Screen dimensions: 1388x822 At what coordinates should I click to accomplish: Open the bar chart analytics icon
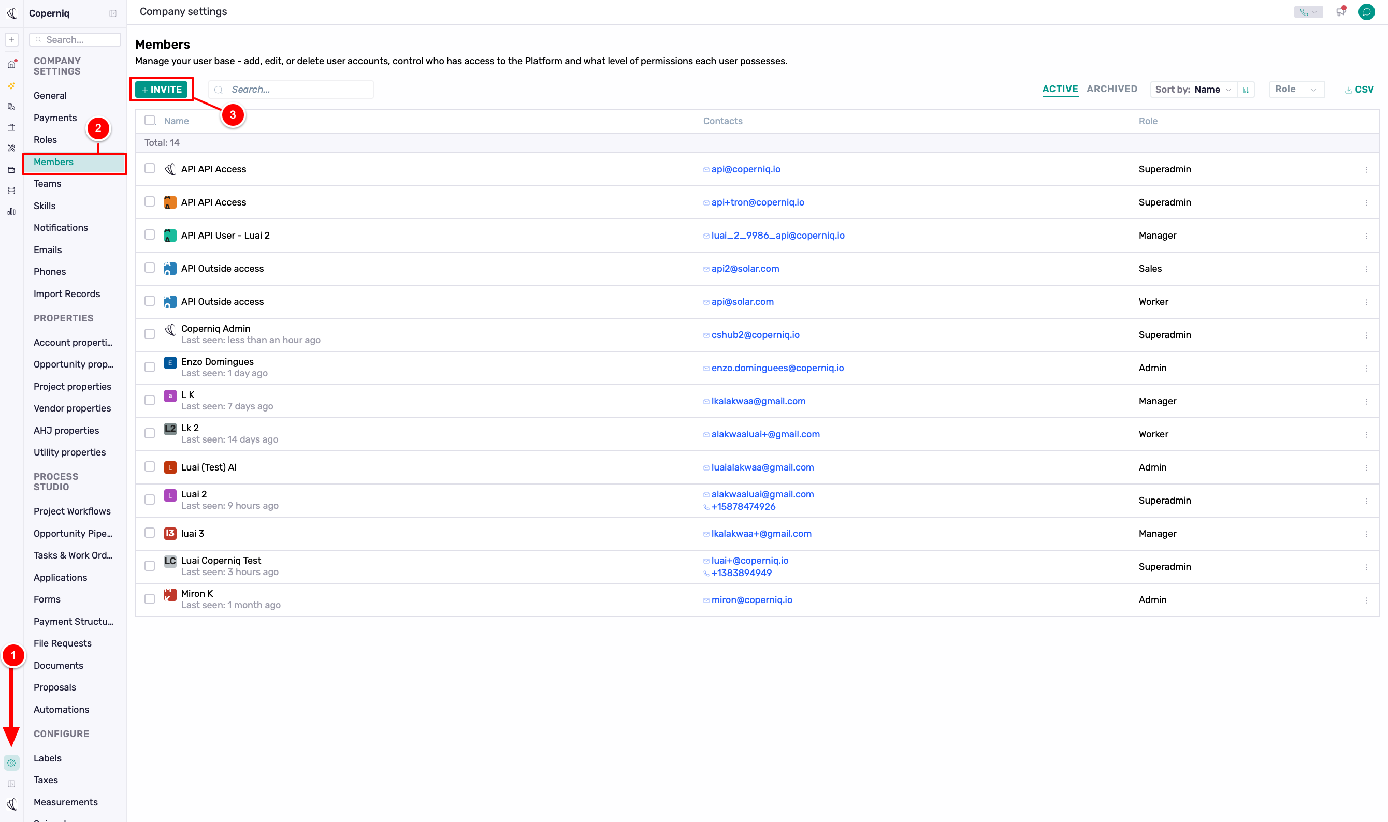point(11,212)
